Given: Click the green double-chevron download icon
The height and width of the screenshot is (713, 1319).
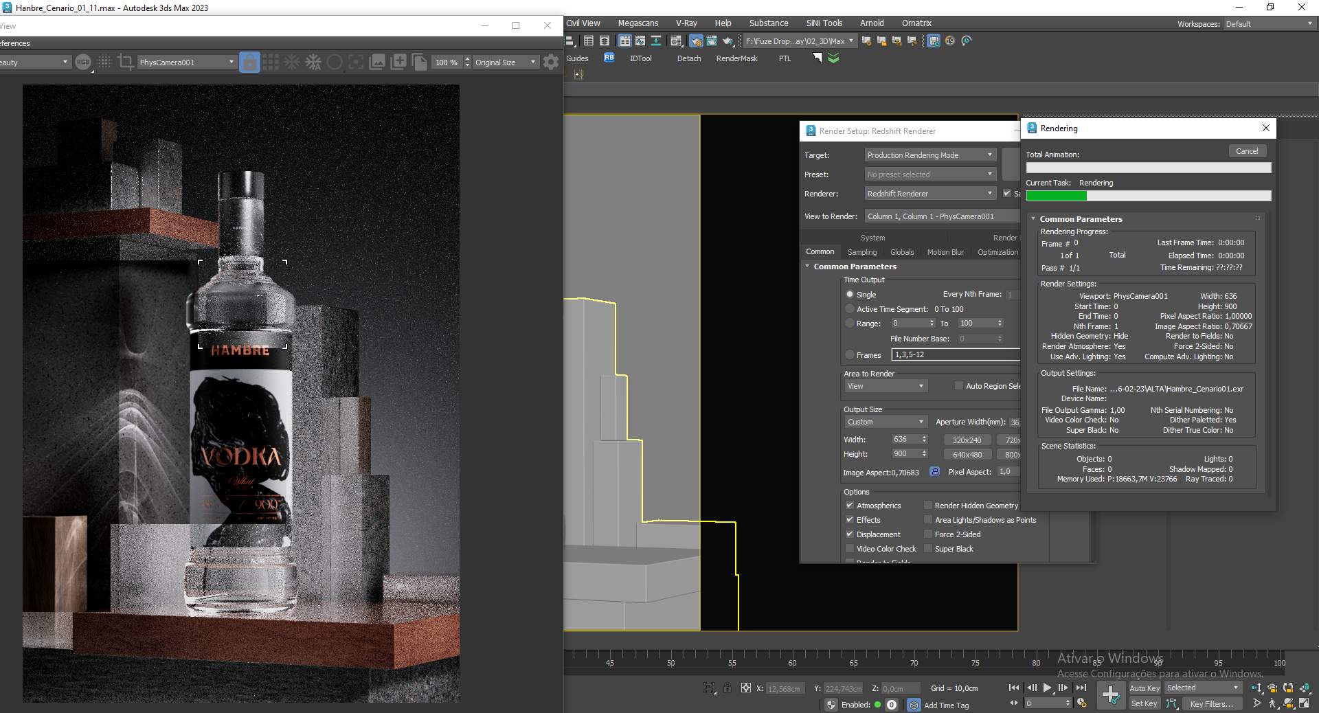Looking at the screenshot, I should tap(833, 58).
